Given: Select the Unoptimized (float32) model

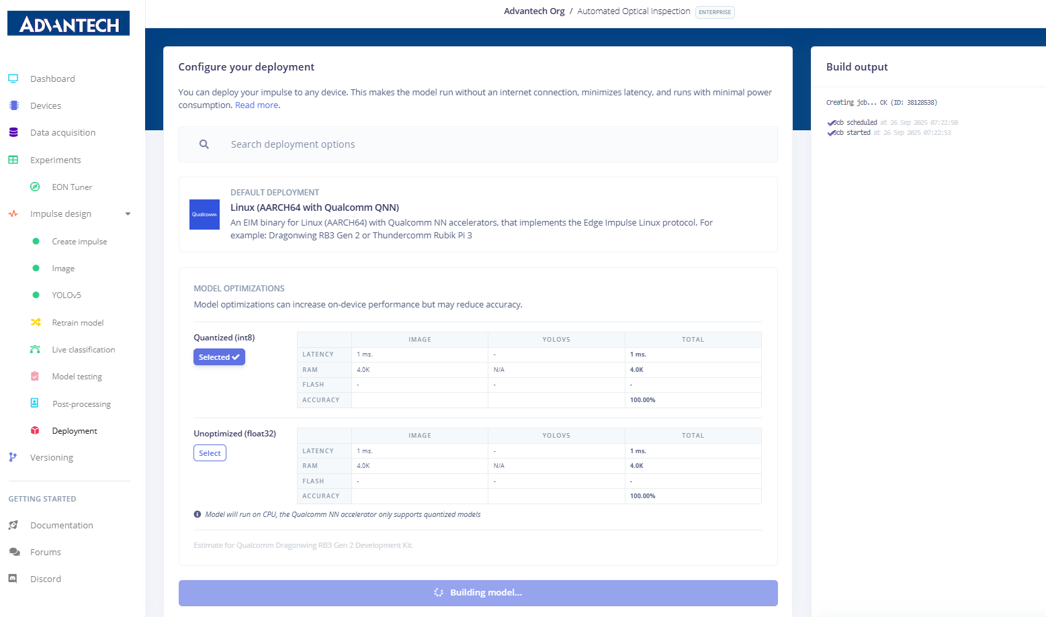Looking at the screenshot, I should point(210,453).
